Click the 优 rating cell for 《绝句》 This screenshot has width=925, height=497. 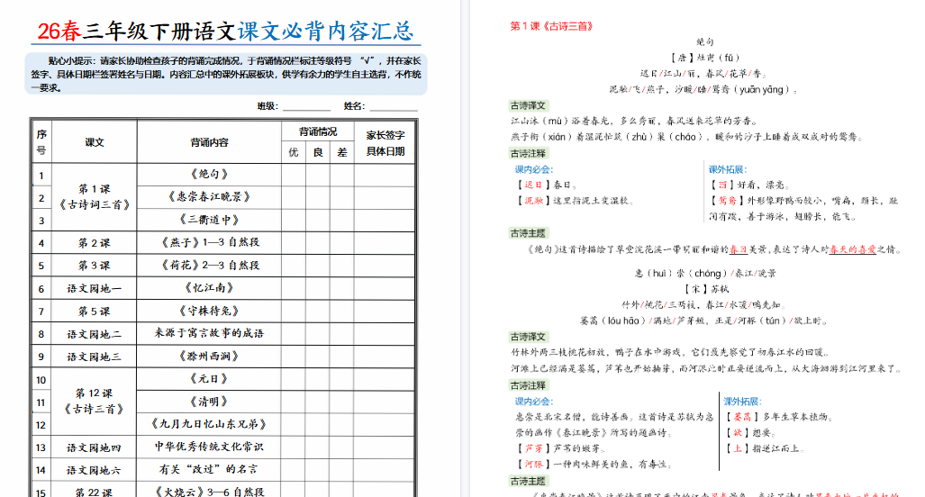pos(294,175)
